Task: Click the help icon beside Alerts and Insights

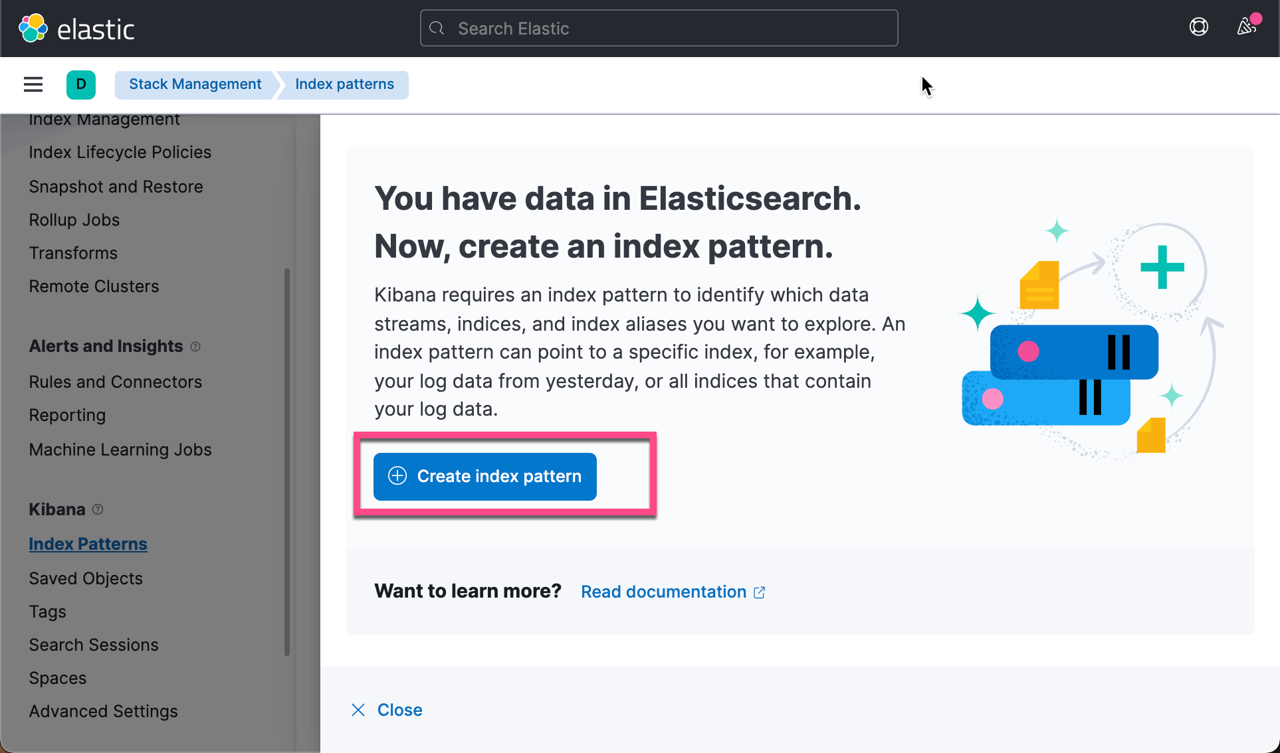Action: click(x=195, y=347)
